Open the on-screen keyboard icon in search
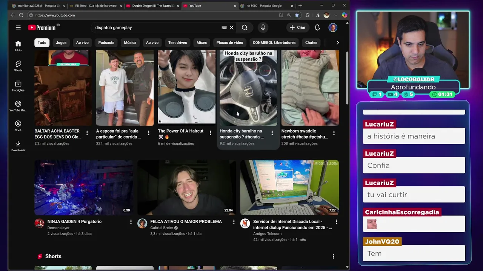This screenshot has width=483, height=271. point(224,27)
